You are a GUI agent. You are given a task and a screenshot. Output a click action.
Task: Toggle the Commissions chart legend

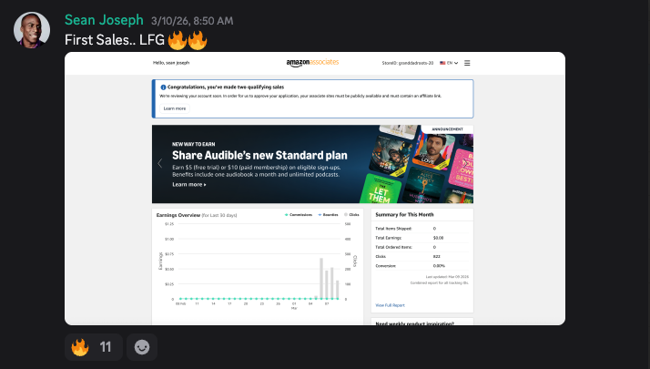pyautogui.click(x=299, y=215)
